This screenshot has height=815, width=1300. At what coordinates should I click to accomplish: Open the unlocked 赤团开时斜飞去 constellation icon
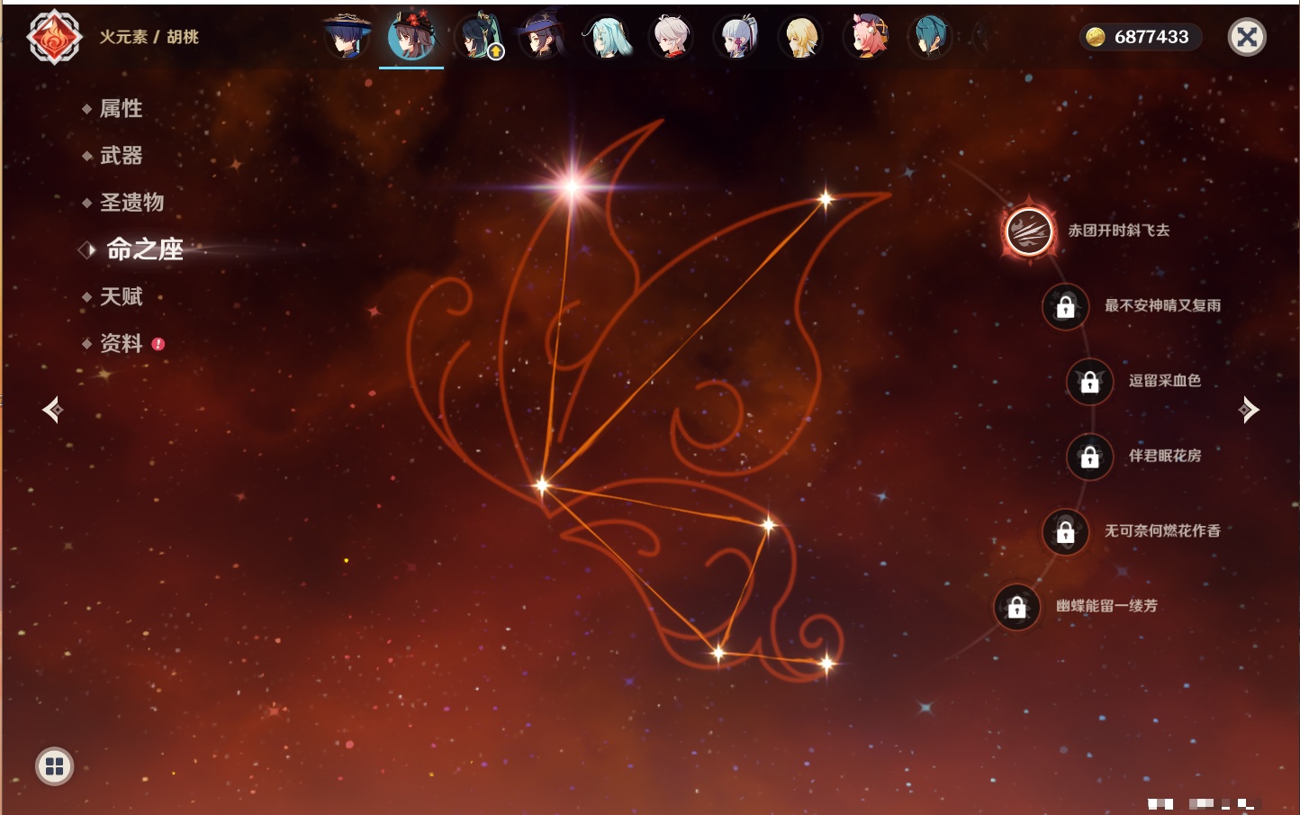click(1029, 231)
